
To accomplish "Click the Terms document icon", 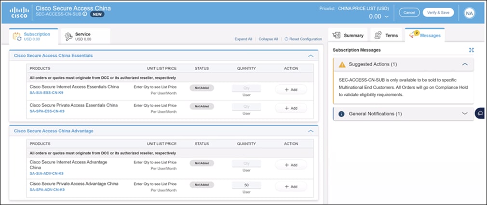I will click(378, 35).
